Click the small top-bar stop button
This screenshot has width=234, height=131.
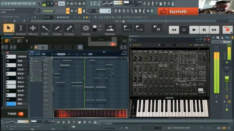coord(52,4)
